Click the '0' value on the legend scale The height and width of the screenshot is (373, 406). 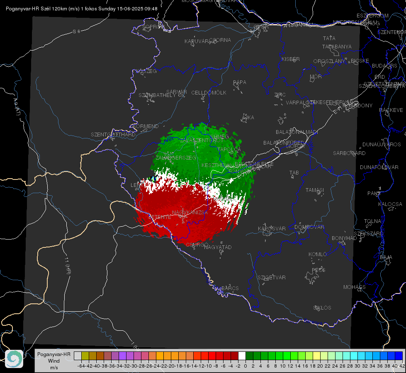click(x=246, y=366)
